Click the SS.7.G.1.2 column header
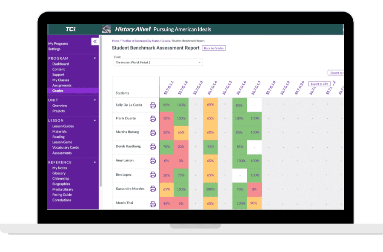Image resolution: width=383 pixels, height=252 pixels. tap(183, 88)
